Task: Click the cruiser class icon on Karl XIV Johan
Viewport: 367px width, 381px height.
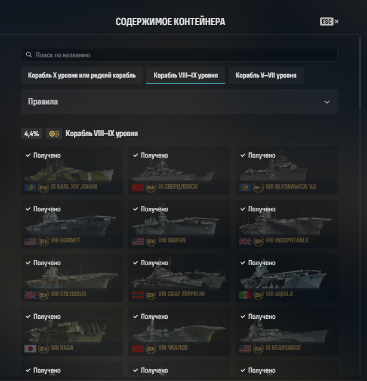Action: [44, 188]
